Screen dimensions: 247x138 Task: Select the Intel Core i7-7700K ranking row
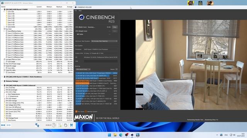pyautogui.click(x=96, y=96)
